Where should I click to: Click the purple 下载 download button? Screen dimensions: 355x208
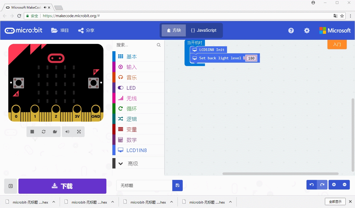pos(62,186)
